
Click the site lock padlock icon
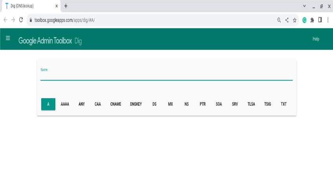[x=31, y=20]
